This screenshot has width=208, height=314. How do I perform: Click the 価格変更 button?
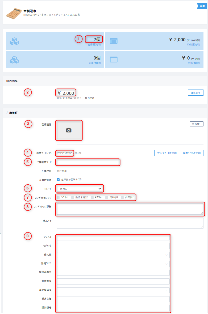click(x=195, y=93)
